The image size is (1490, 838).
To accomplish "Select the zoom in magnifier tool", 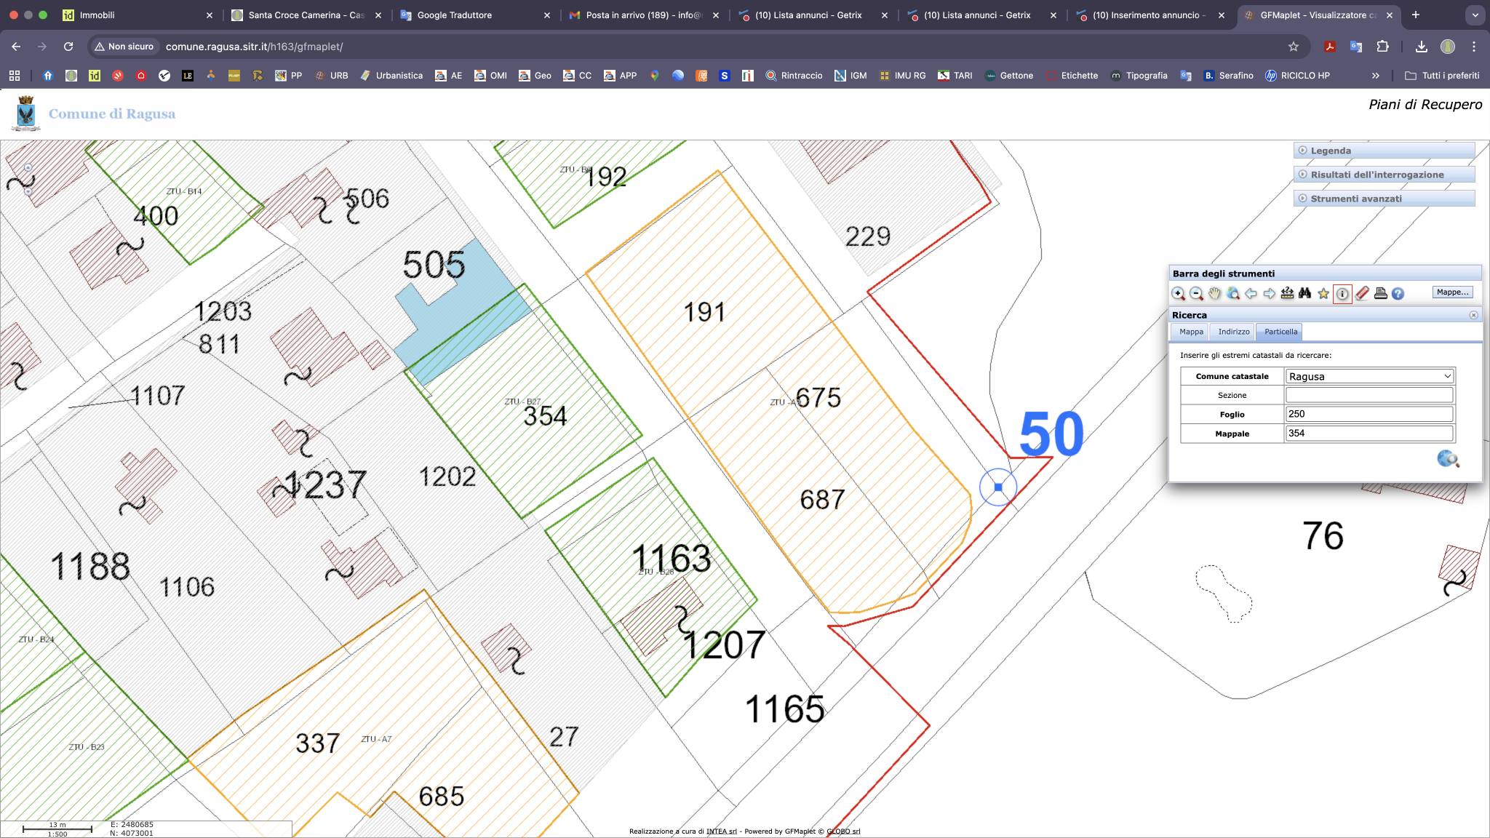I will pos(1178,294).
